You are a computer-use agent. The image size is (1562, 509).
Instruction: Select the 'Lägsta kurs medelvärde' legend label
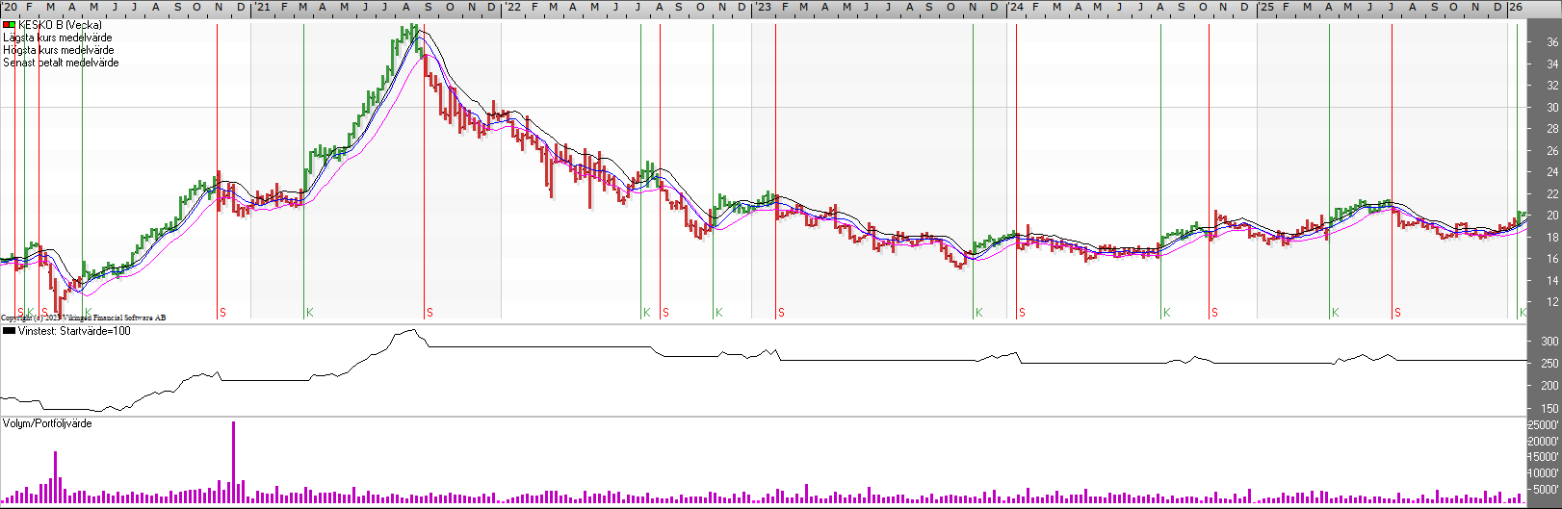(57, 38)
